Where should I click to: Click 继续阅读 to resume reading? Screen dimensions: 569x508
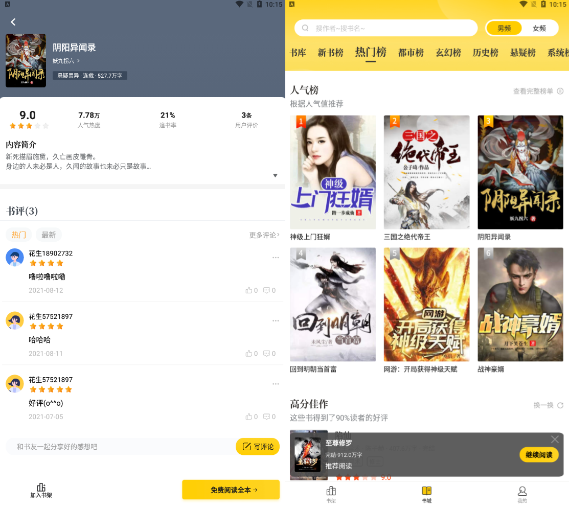[x=539, y=454]
